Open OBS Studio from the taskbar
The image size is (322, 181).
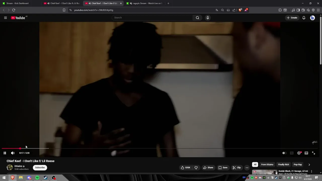click(x=54, y=178)
